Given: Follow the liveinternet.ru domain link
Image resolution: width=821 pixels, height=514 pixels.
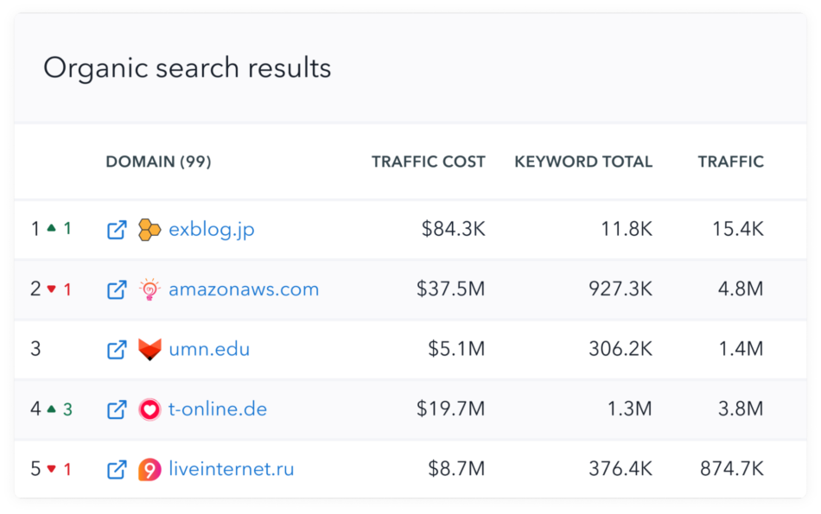Looking at the screenshot, I should pyautogui.click(x=232, y=470).
